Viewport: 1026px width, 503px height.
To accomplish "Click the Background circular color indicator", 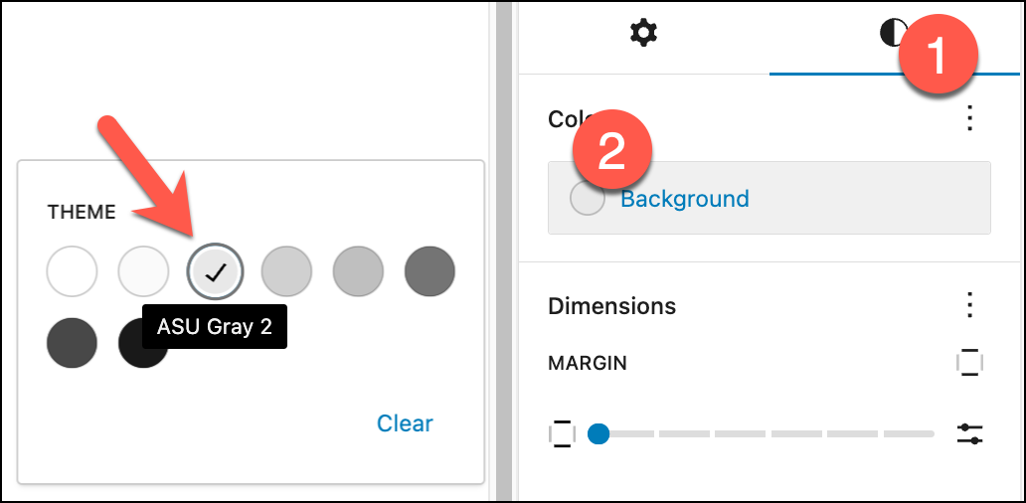I will click(x=588, y=199).
